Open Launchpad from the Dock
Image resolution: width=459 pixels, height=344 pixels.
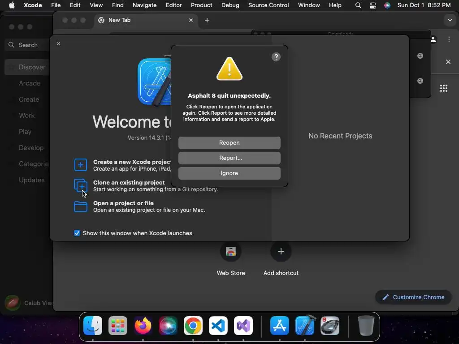pyautogui.click(x=118, y=326)
